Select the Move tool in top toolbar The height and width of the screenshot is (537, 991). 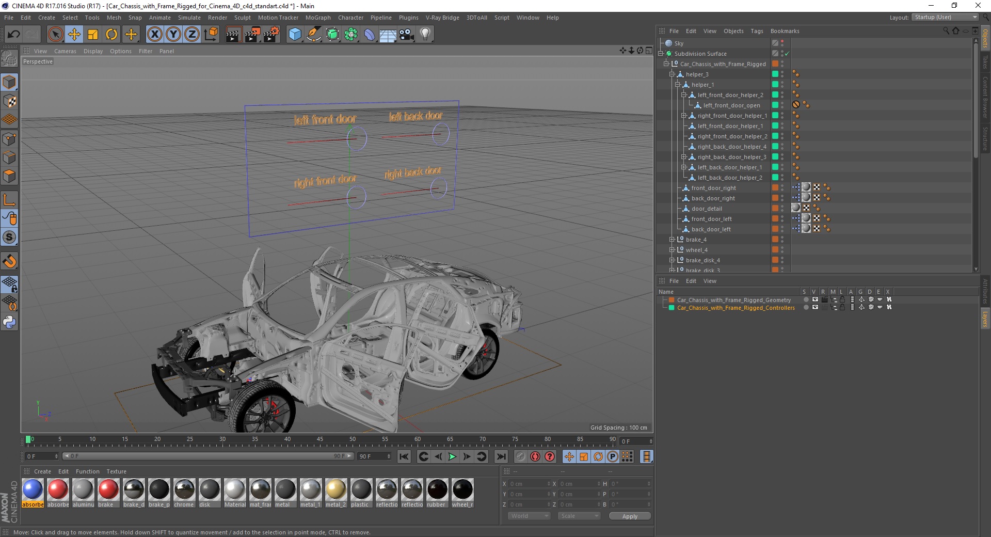(x=74, y=35)
